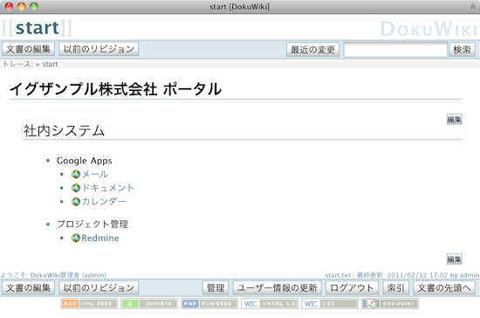Click 文書の先頭へ back to top
The width and height of the screenshot is (480, 318).
tap(444, 288)
